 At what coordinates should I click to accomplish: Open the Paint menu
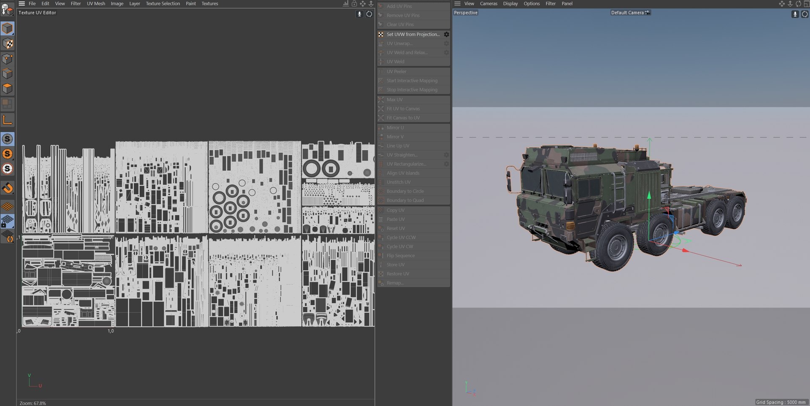[191, 3]
